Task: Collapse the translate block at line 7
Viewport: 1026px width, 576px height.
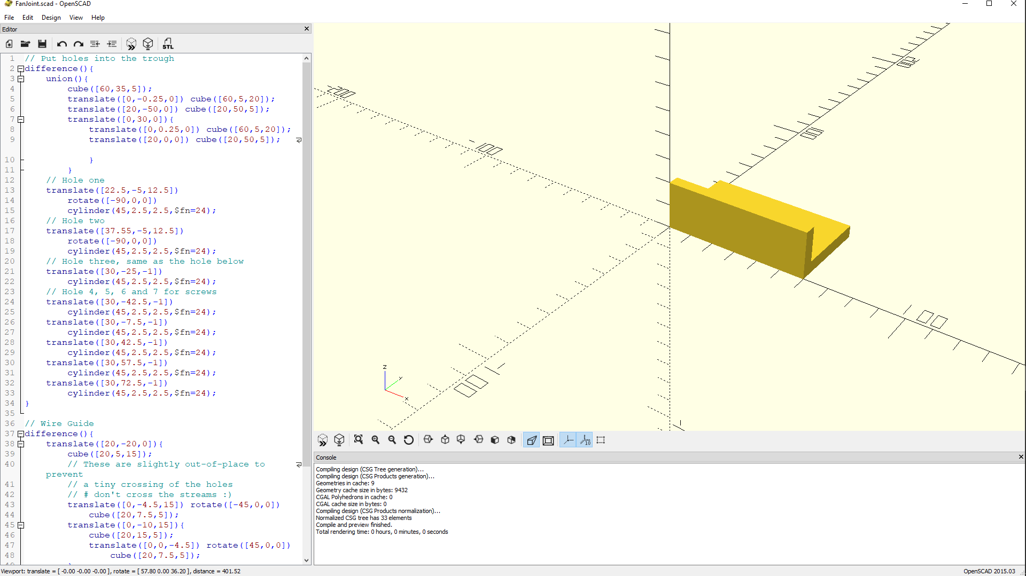Action: pyautogui.click(x=21, y=120)
